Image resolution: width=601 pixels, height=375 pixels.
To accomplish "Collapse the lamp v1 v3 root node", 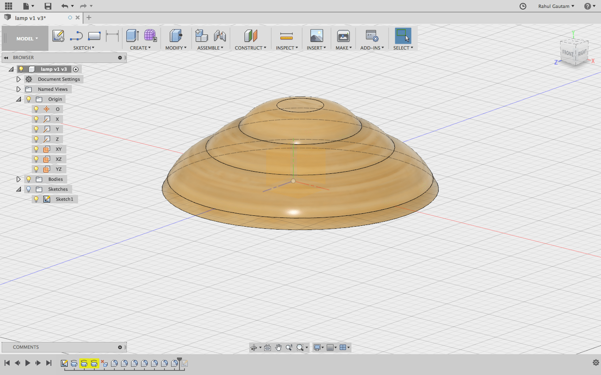I will (x=11, y=69).
